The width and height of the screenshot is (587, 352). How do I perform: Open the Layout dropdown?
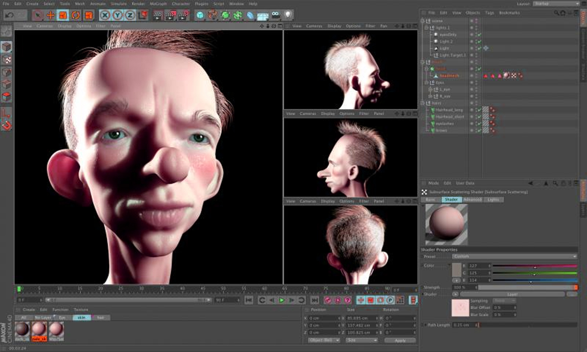(556, 4)
